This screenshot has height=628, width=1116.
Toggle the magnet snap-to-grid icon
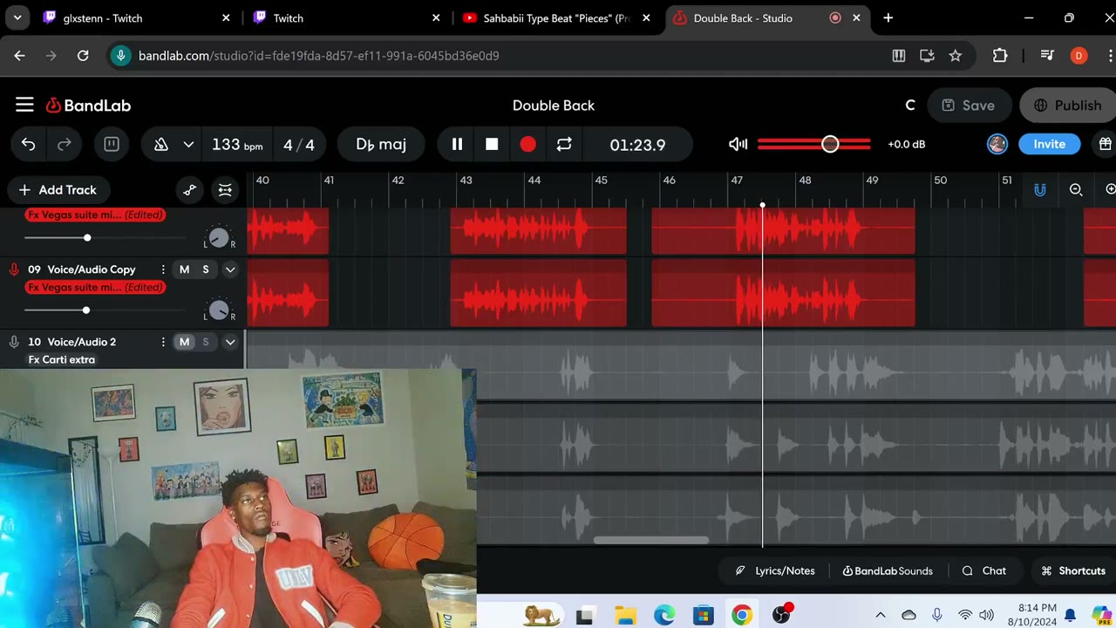[1040, 190]
